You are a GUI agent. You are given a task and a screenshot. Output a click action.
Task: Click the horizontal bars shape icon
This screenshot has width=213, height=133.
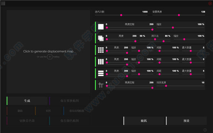click(x=101, y=73)
